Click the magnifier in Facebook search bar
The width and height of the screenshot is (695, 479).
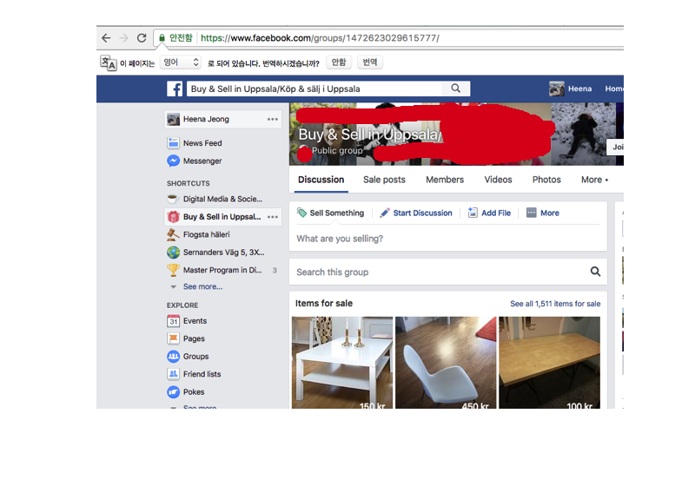pos(455,89)
